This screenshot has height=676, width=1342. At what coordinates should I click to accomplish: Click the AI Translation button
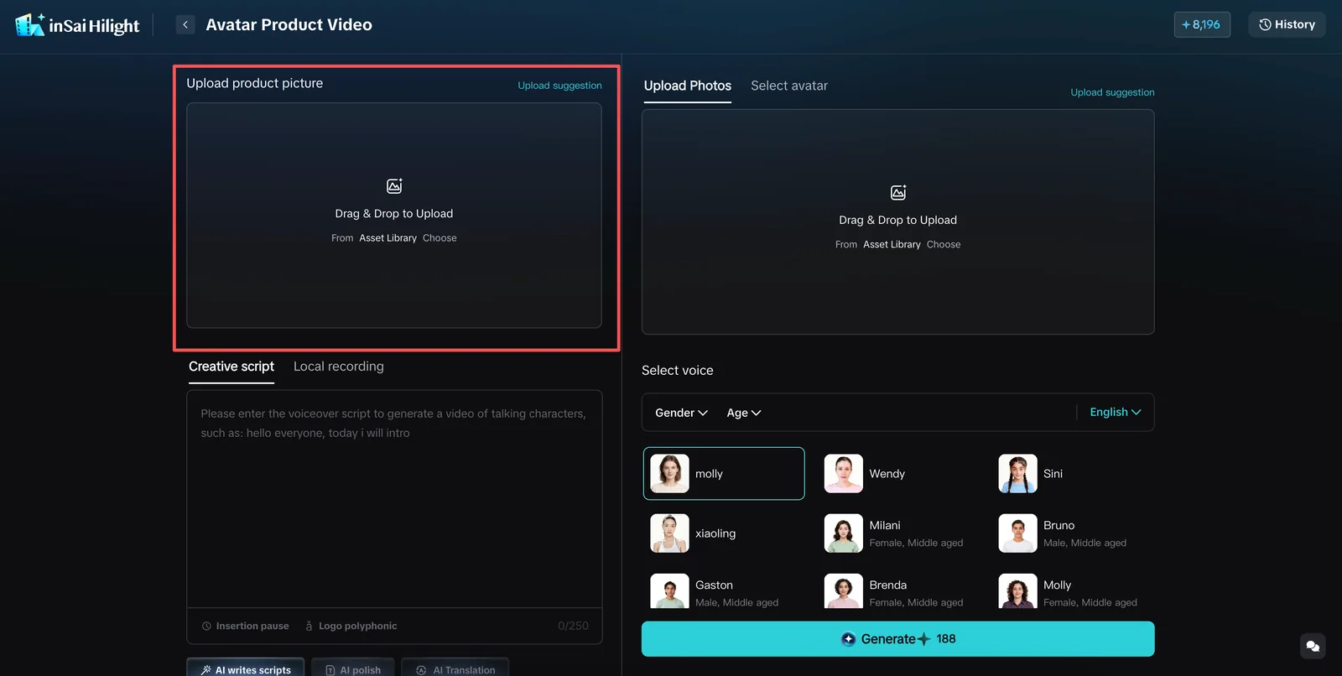click(455, 669)
